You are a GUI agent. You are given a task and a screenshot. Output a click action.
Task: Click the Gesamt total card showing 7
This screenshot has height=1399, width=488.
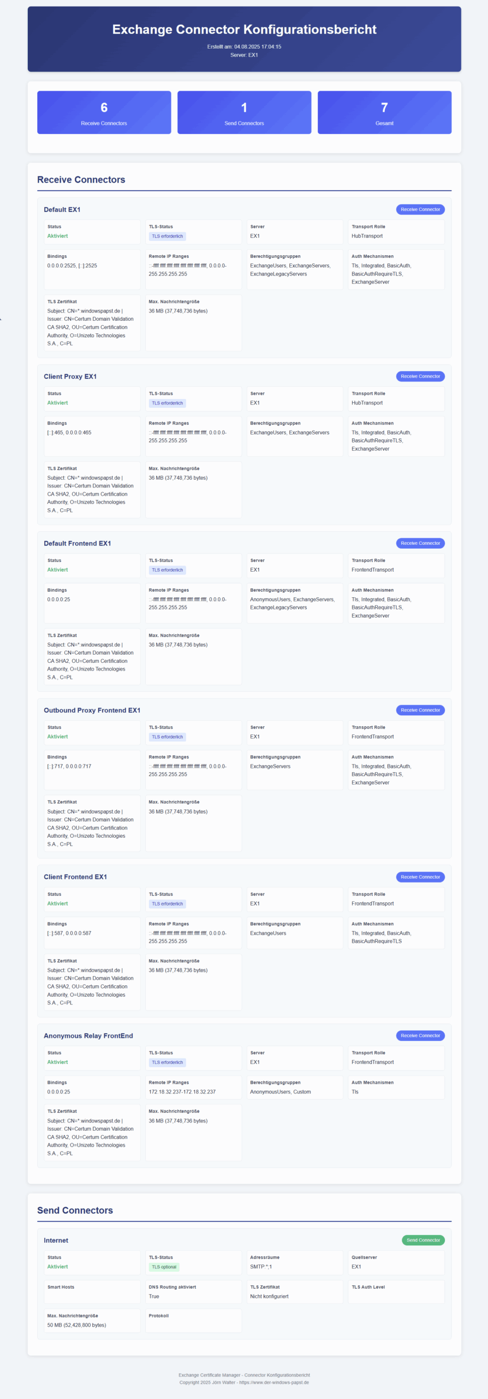click(384, 113)
